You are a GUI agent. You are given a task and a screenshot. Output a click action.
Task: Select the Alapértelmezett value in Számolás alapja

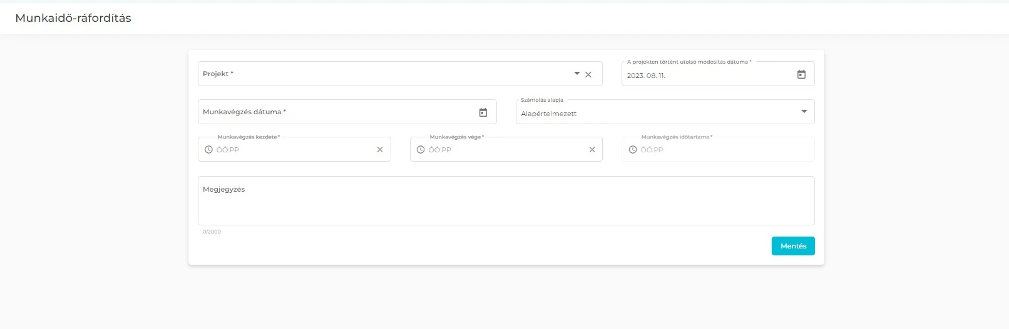[549, 114]
